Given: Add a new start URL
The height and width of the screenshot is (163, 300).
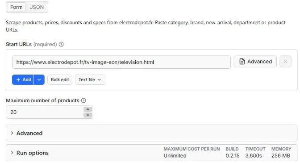Looking at the screenshot, I should [x=23, y=79].
